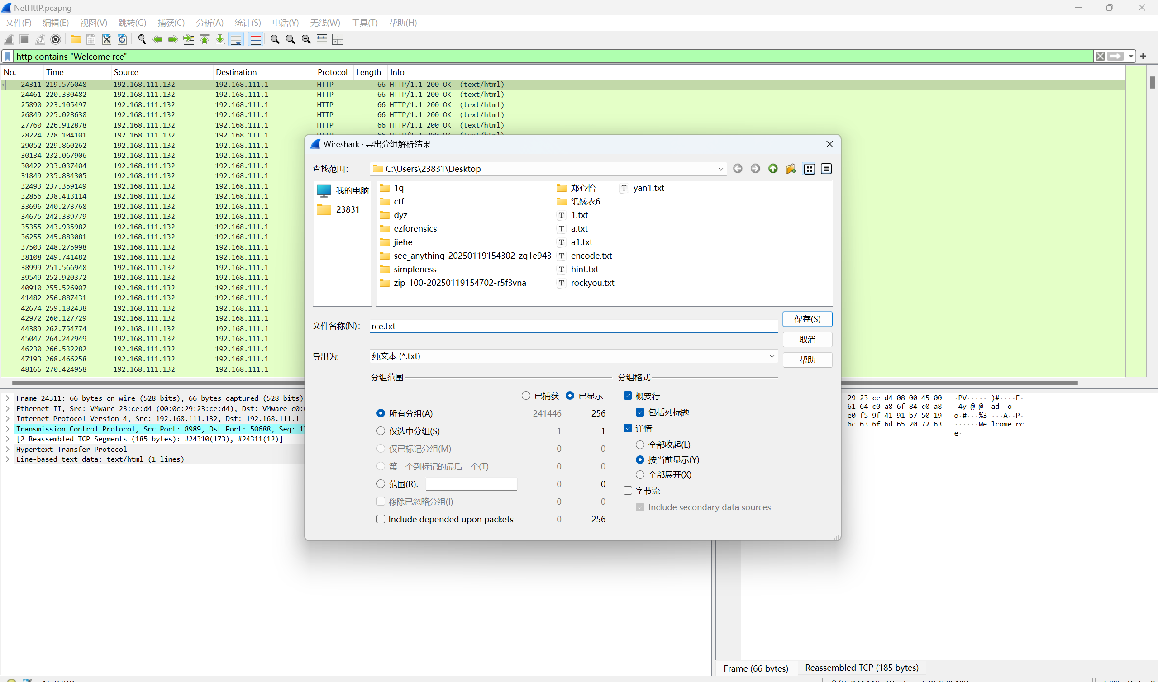1158x682 pixels.
Task: Click the reload capture file icon
Action: (122, 39)
